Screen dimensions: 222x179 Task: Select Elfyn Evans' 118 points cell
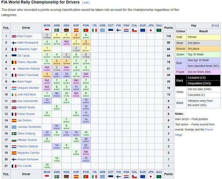tap(169, 36)
